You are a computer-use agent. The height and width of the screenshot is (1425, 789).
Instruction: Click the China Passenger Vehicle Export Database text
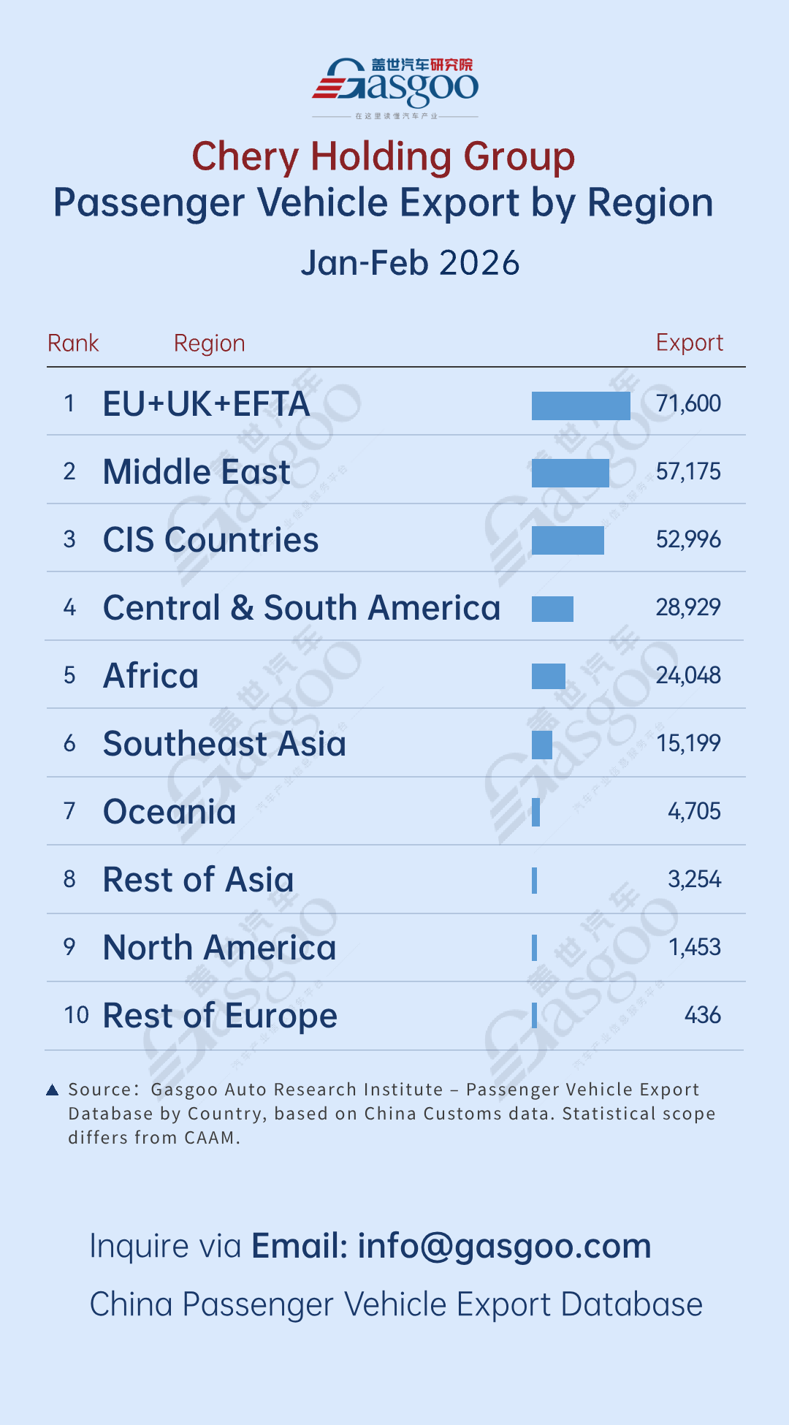coord(396,1304)
